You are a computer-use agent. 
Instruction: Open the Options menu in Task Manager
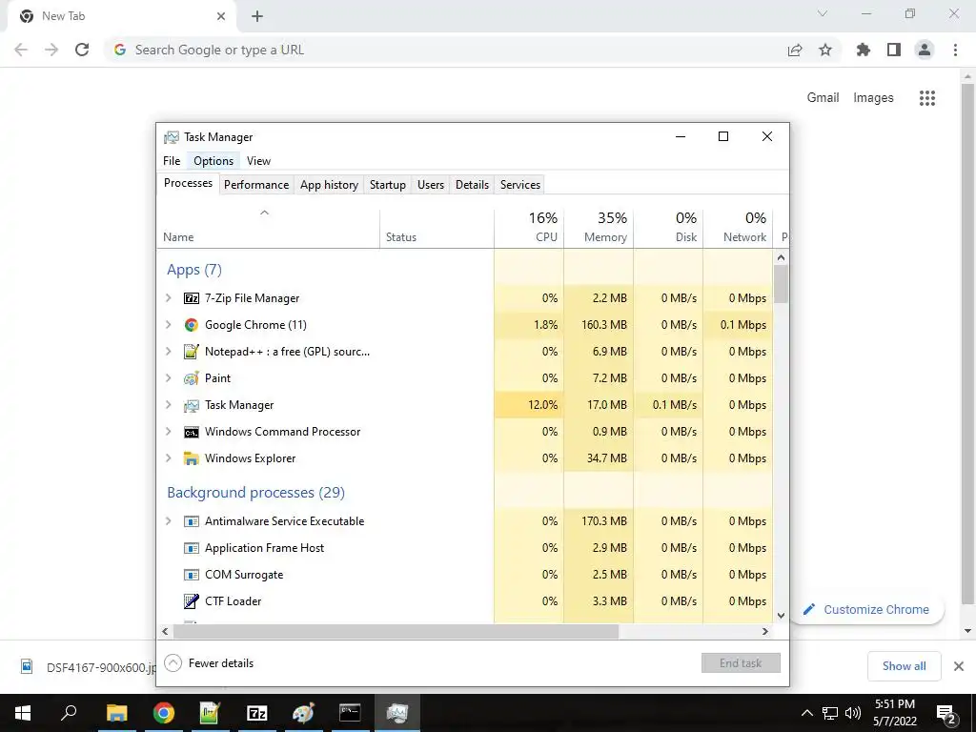(213, 161)
